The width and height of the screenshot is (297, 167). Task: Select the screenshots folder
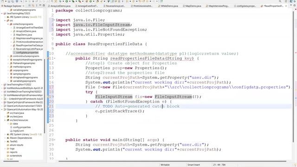pyautogui.click(x=16, y=156)
